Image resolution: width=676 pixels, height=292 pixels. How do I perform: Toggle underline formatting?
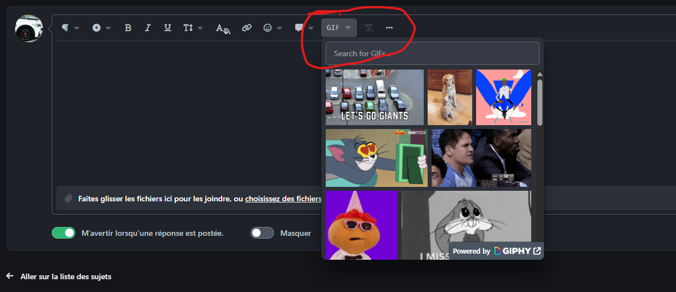168,28
